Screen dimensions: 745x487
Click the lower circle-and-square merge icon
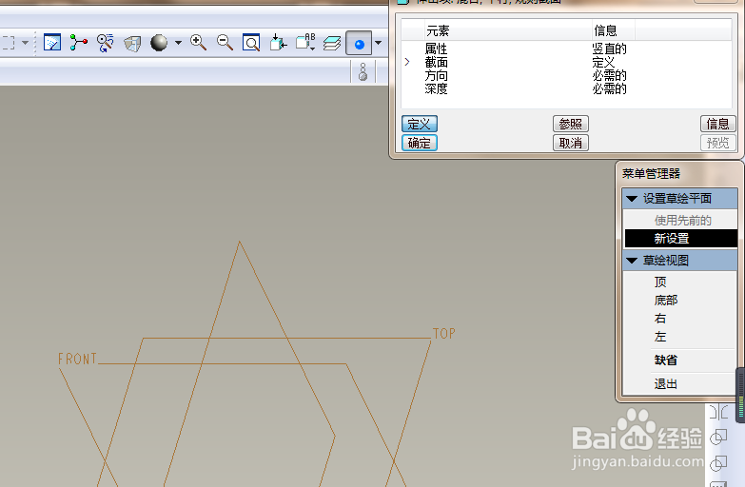(x=718, y=463)
